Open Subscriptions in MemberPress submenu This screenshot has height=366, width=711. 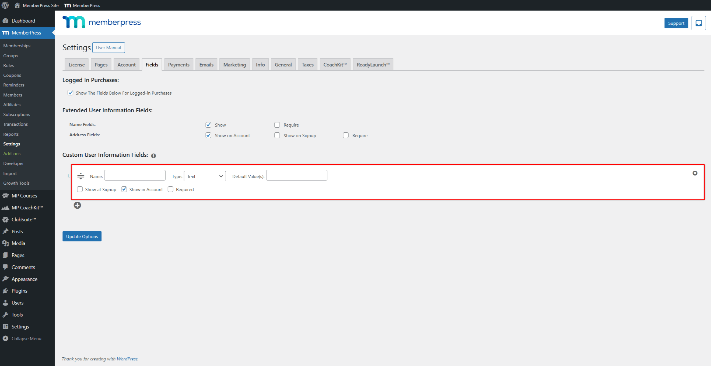tap(17, 114)
